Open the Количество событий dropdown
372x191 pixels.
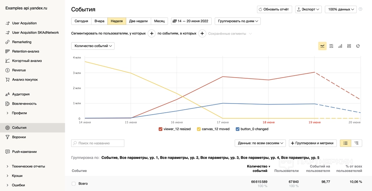click(93, 46)
